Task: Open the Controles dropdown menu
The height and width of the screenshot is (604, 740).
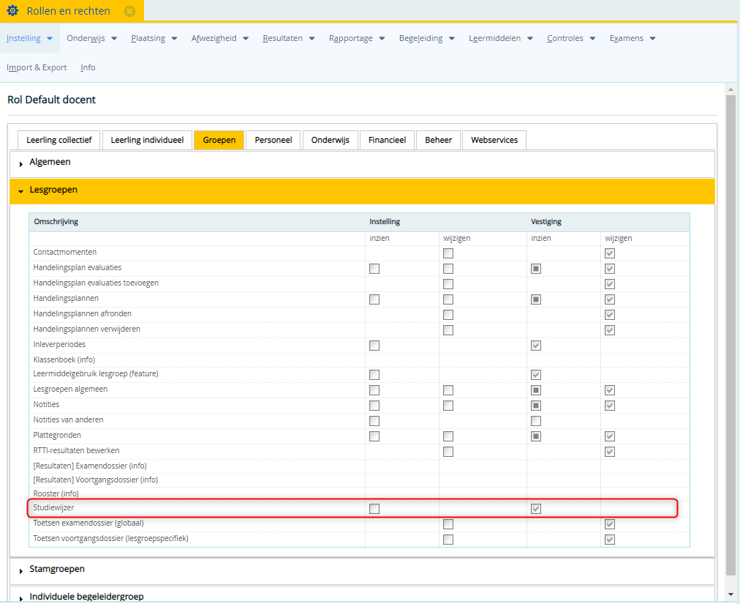Action: click(571, 38)
